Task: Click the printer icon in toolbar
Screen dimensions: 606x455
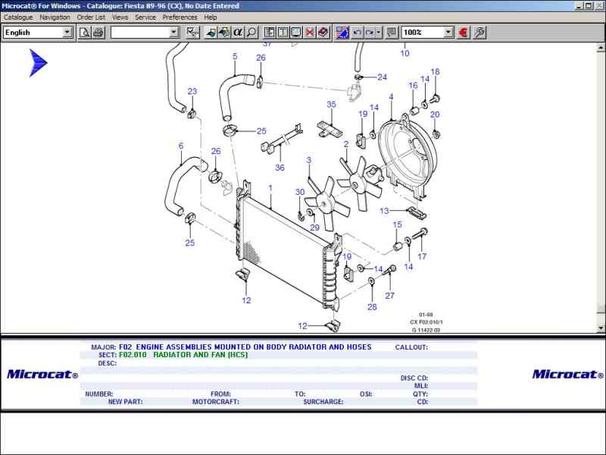Action: pos(98,33)
